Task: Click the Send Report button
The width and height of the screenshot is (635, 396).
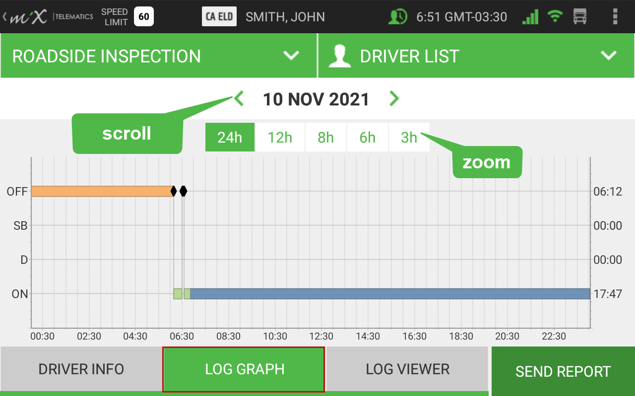Action: [x=563, y=371]
